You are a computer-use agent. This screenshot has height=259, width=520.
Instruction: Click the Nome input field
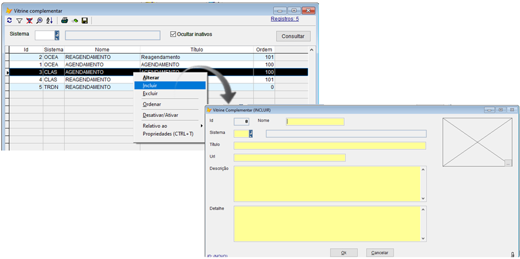315,121
